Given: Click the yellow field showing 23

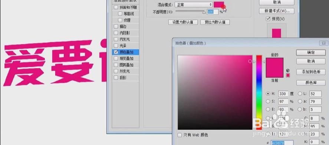Looking at the screenshot, I should click(314, 134).
